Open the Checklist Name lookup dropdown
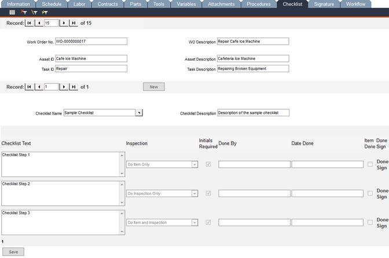Image resolution: width=389 pixels, height=258 pixels. (x=138, y=113)
